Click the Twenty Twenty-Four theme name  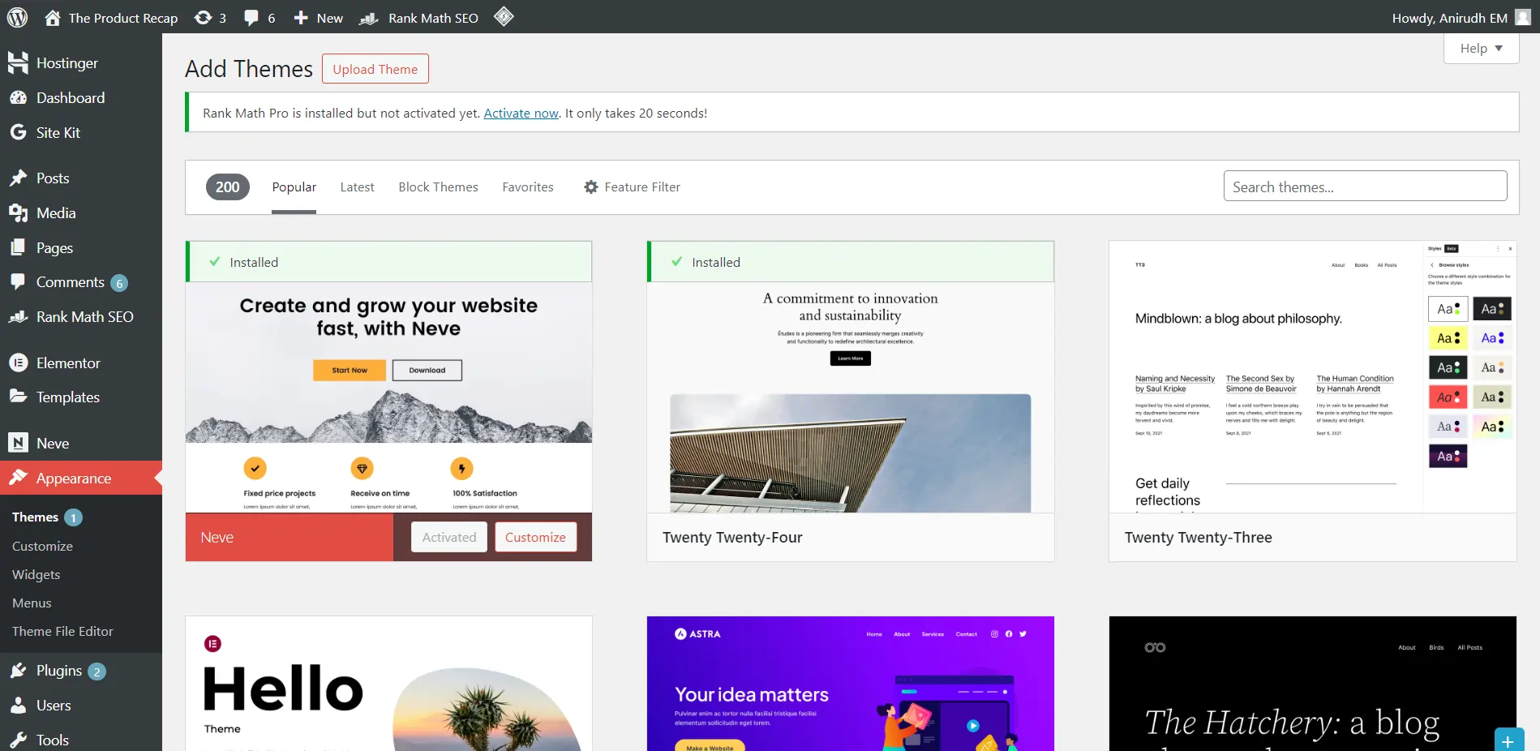(732, 537)
